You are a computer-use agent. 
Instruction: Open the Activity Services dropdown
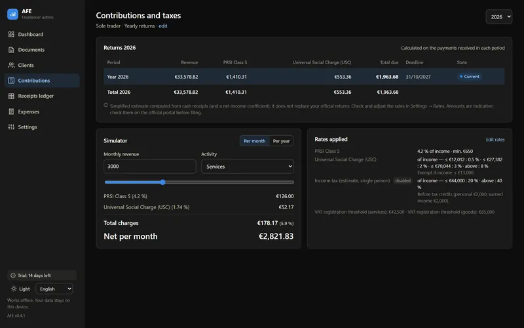(248, 167)
